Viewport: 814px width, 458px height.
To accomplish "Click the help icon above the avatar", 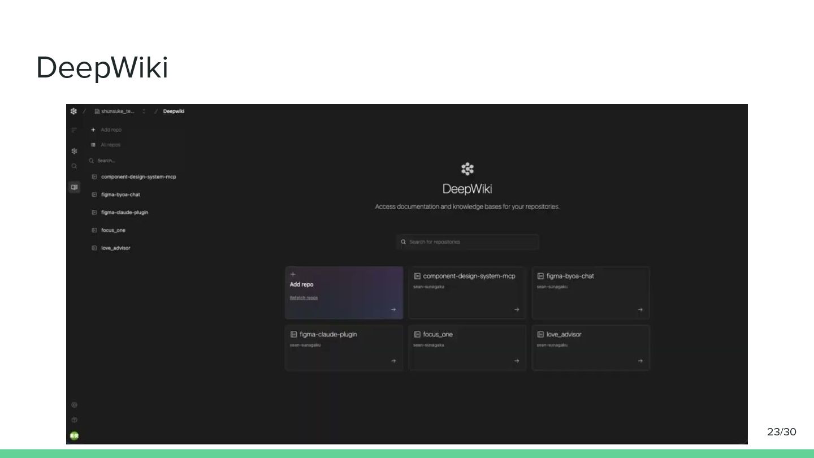I will tap(74, 420).
